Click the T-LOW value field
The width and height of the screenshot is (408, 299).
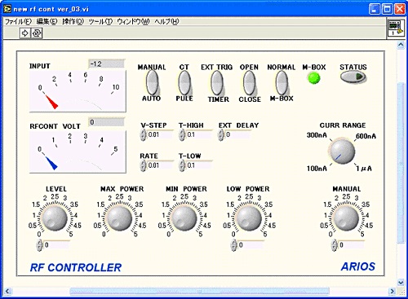[x=199, y=165]
